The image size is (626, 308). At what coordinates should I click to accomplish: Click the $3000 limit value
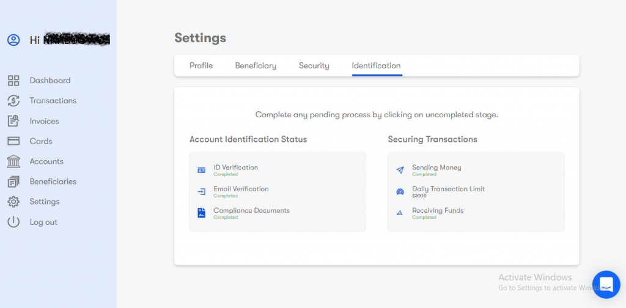click(x=419, y=196)
